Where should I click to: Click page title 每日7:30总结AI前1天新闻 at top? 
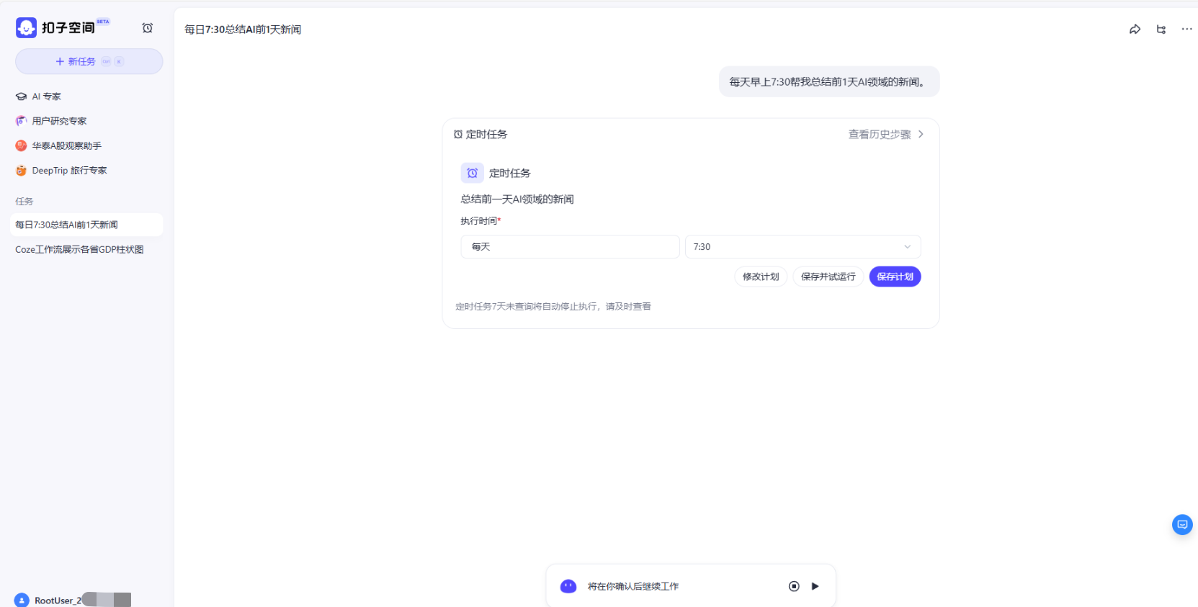(243, 30)
